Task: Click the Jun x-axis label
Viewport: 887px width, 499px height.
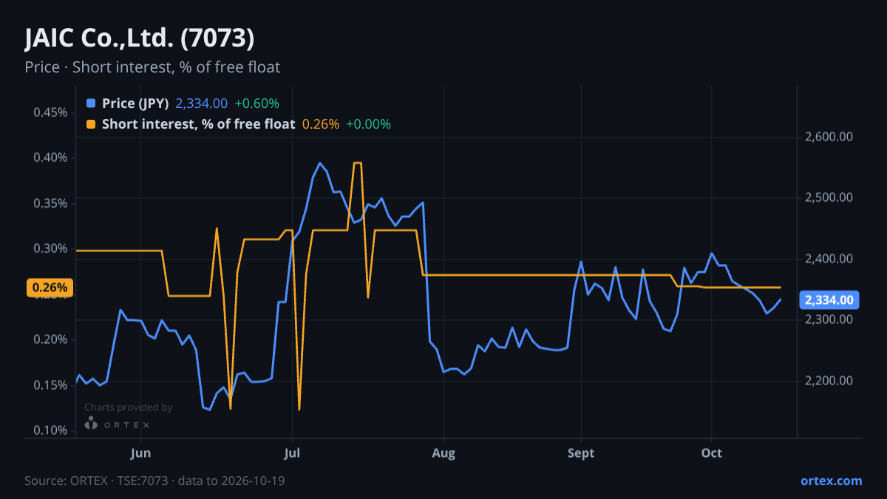Action: (140, 452)
